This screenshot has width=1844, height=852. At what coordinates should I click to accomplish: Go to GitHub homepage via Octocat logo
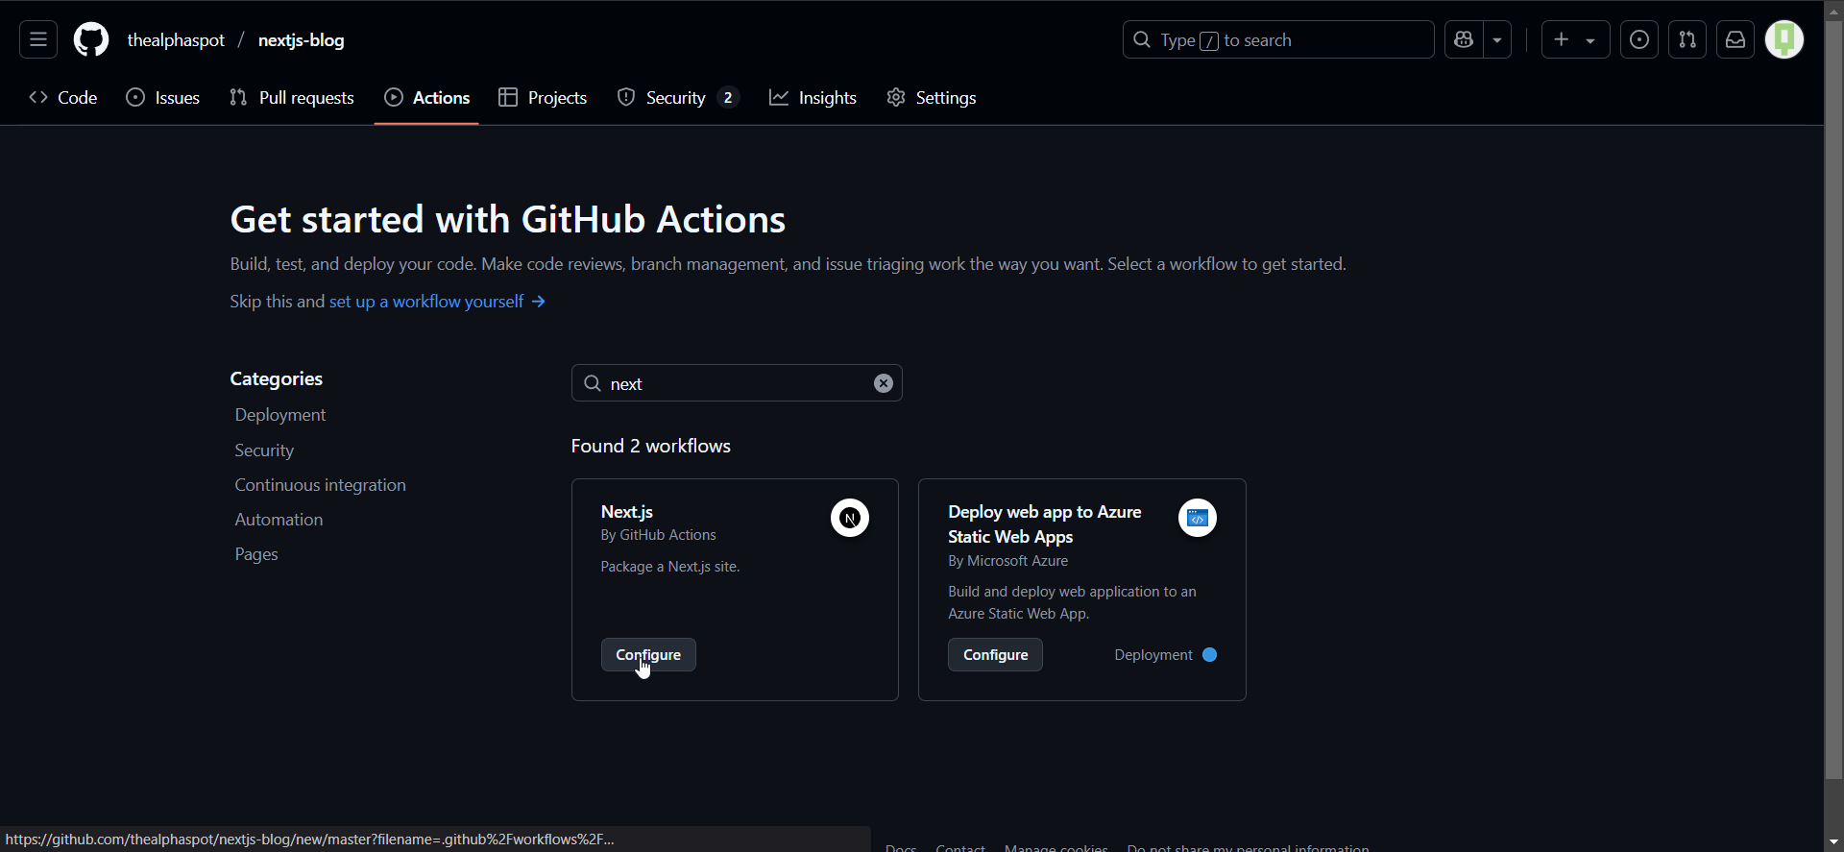tap(91, 39)
